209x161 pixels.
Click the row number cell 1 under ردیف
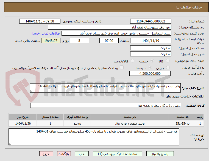click(200, 123)
